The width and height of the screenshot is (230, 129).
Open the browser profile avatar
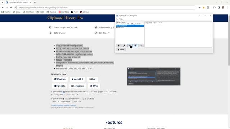coord(223,8)
